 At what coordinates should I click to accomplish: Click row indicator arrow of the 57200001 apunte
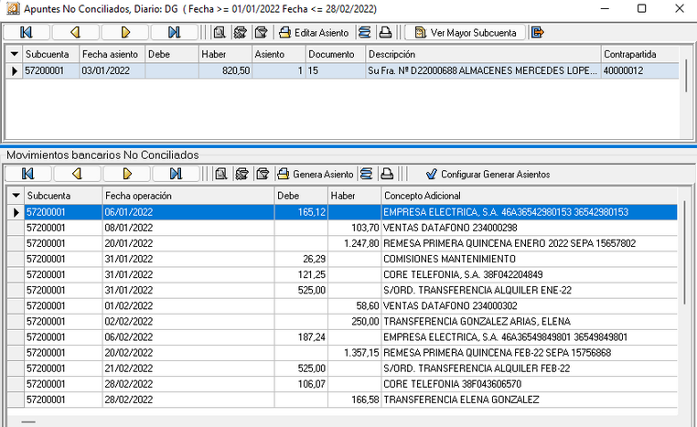(x=15, y=70)
